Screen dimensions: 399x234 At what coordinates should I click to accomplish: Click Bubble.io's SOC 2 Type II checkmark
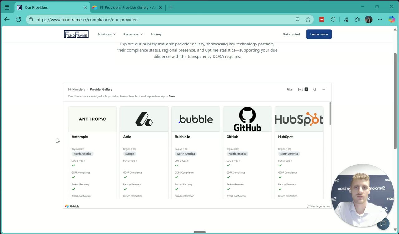click(177, 165)
